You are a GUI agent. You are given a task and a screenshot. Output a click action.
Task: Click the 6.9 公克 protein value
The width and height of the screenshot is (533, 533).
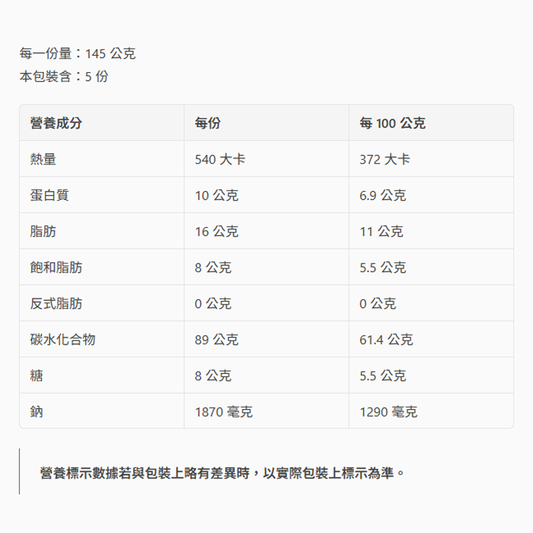coord(382,195)
